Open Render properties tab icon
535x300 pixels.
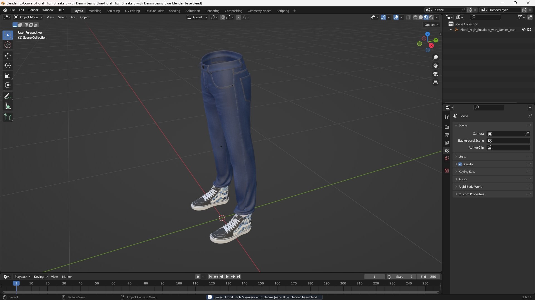pyautogui.click(x=447, y=127)
